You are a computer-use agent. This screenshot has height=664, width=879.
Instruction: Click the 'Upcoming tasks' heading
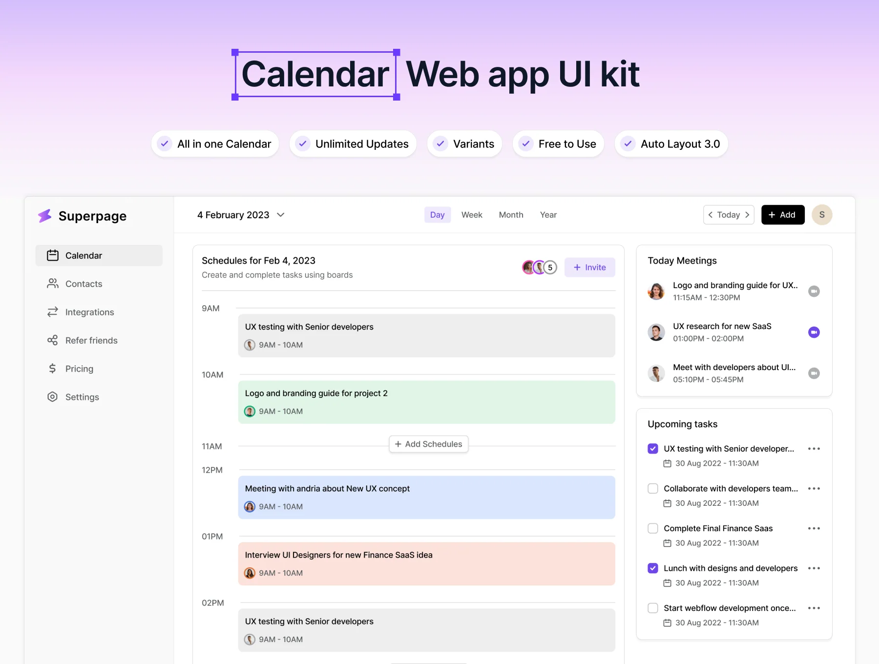(682, 424)
